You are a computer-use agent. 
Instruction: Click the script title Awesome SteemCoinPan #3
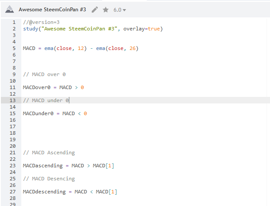coord(52,10)
